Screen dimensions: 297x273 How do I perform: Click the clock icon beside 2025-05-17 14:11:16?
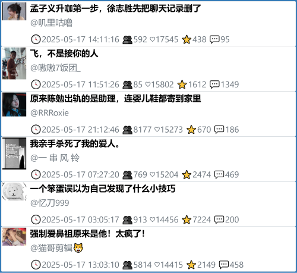(36, 39)
